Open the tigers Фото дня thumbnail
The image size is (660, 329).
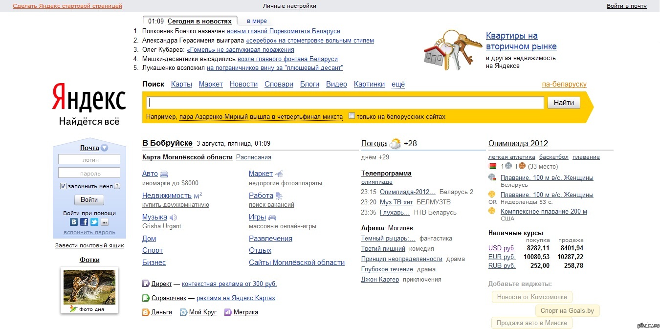89,287
